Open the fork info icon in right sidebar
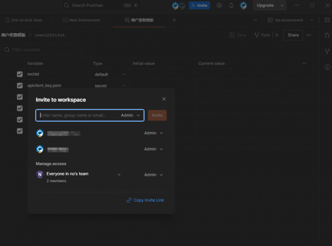332x246 pixels. pos(327,51)
